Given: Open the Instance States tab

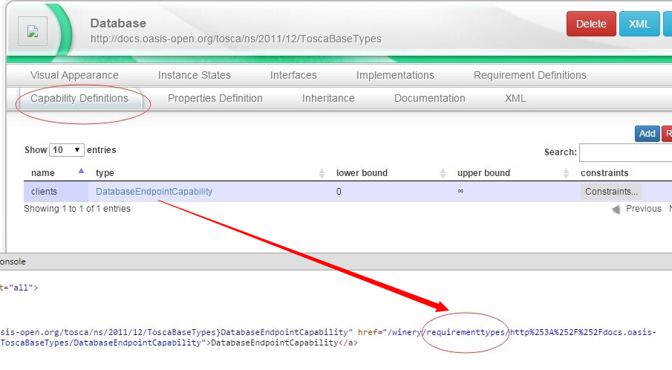Looking at the screenshot, I should [x=194, y=75].
